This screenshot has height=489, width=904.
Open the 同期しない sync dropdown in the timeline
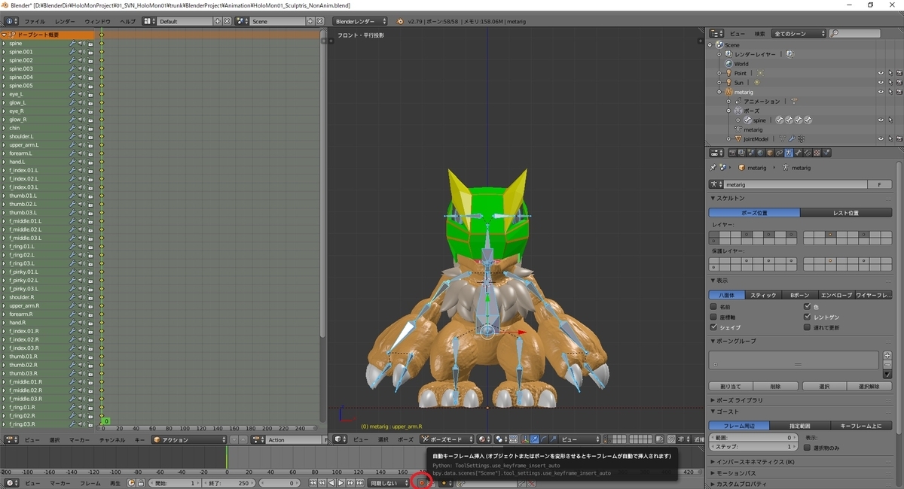click(x=389, y=483)
